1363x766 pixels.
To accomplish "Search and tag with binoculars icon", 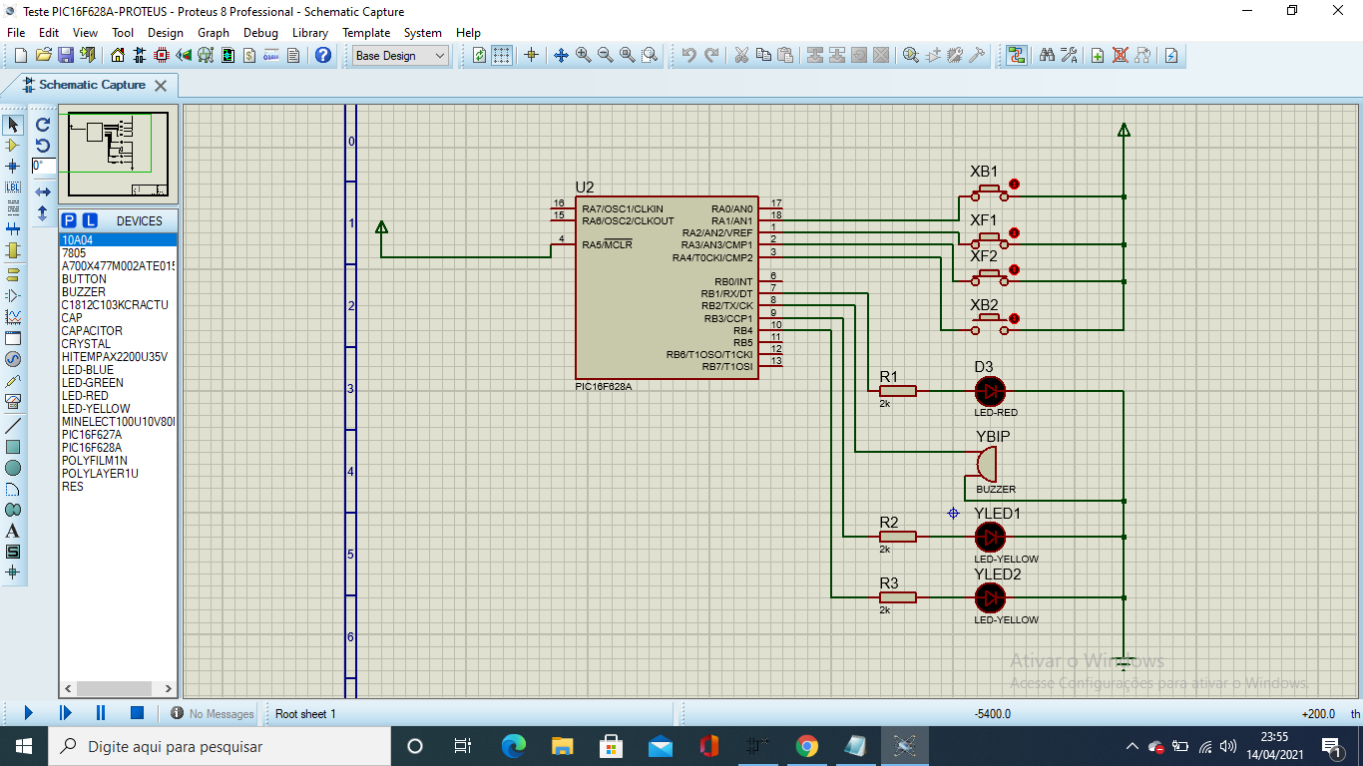I will (x=1047, y=55).
